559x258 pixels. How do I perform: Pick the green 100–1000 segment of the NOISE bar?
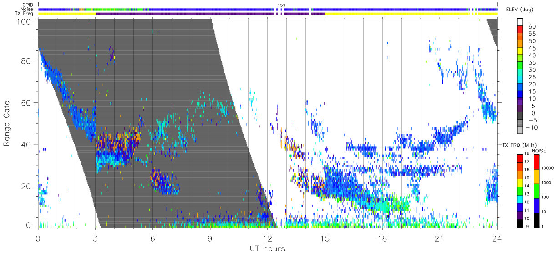537,191
